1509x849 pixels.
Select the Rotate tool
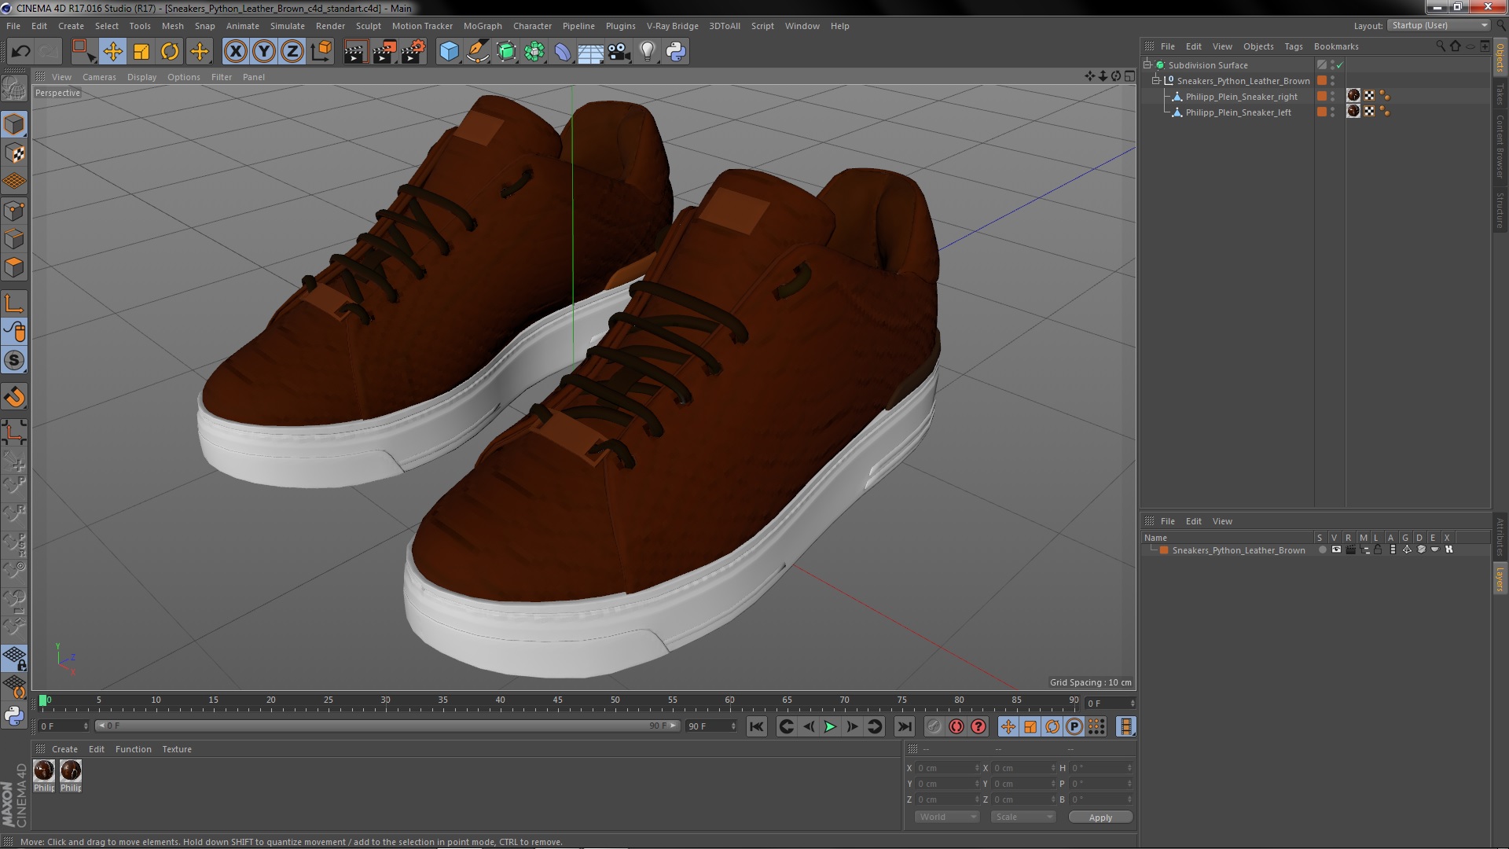[170, 52]
